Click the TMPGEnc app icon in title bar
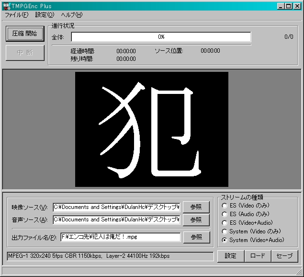This screenshot has width=304, height=277. click(7, 6)
